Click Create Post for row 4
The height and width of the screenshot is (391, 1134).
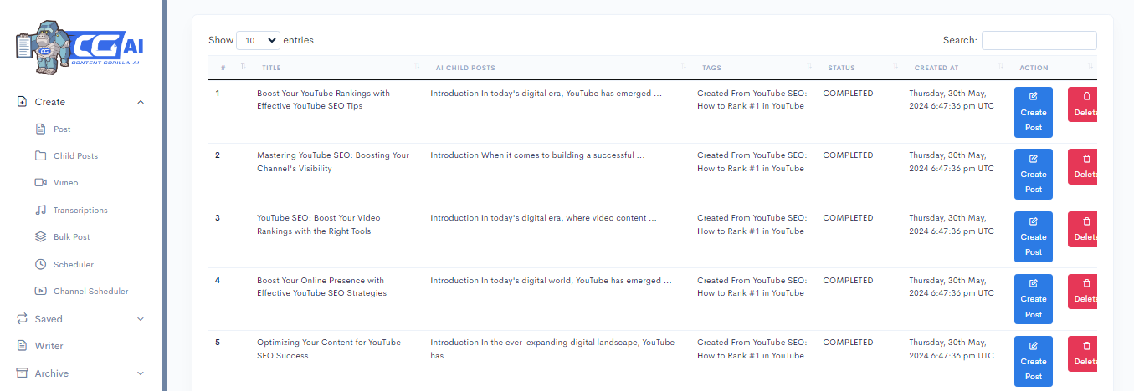(1034, 298)
